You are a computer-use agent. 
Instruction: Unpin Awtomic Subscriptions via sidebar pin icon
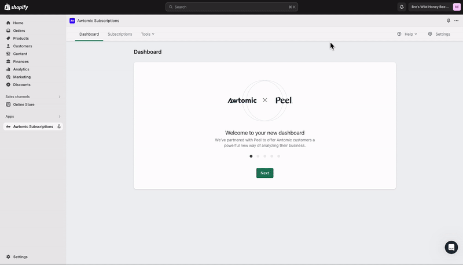(59, 126)
